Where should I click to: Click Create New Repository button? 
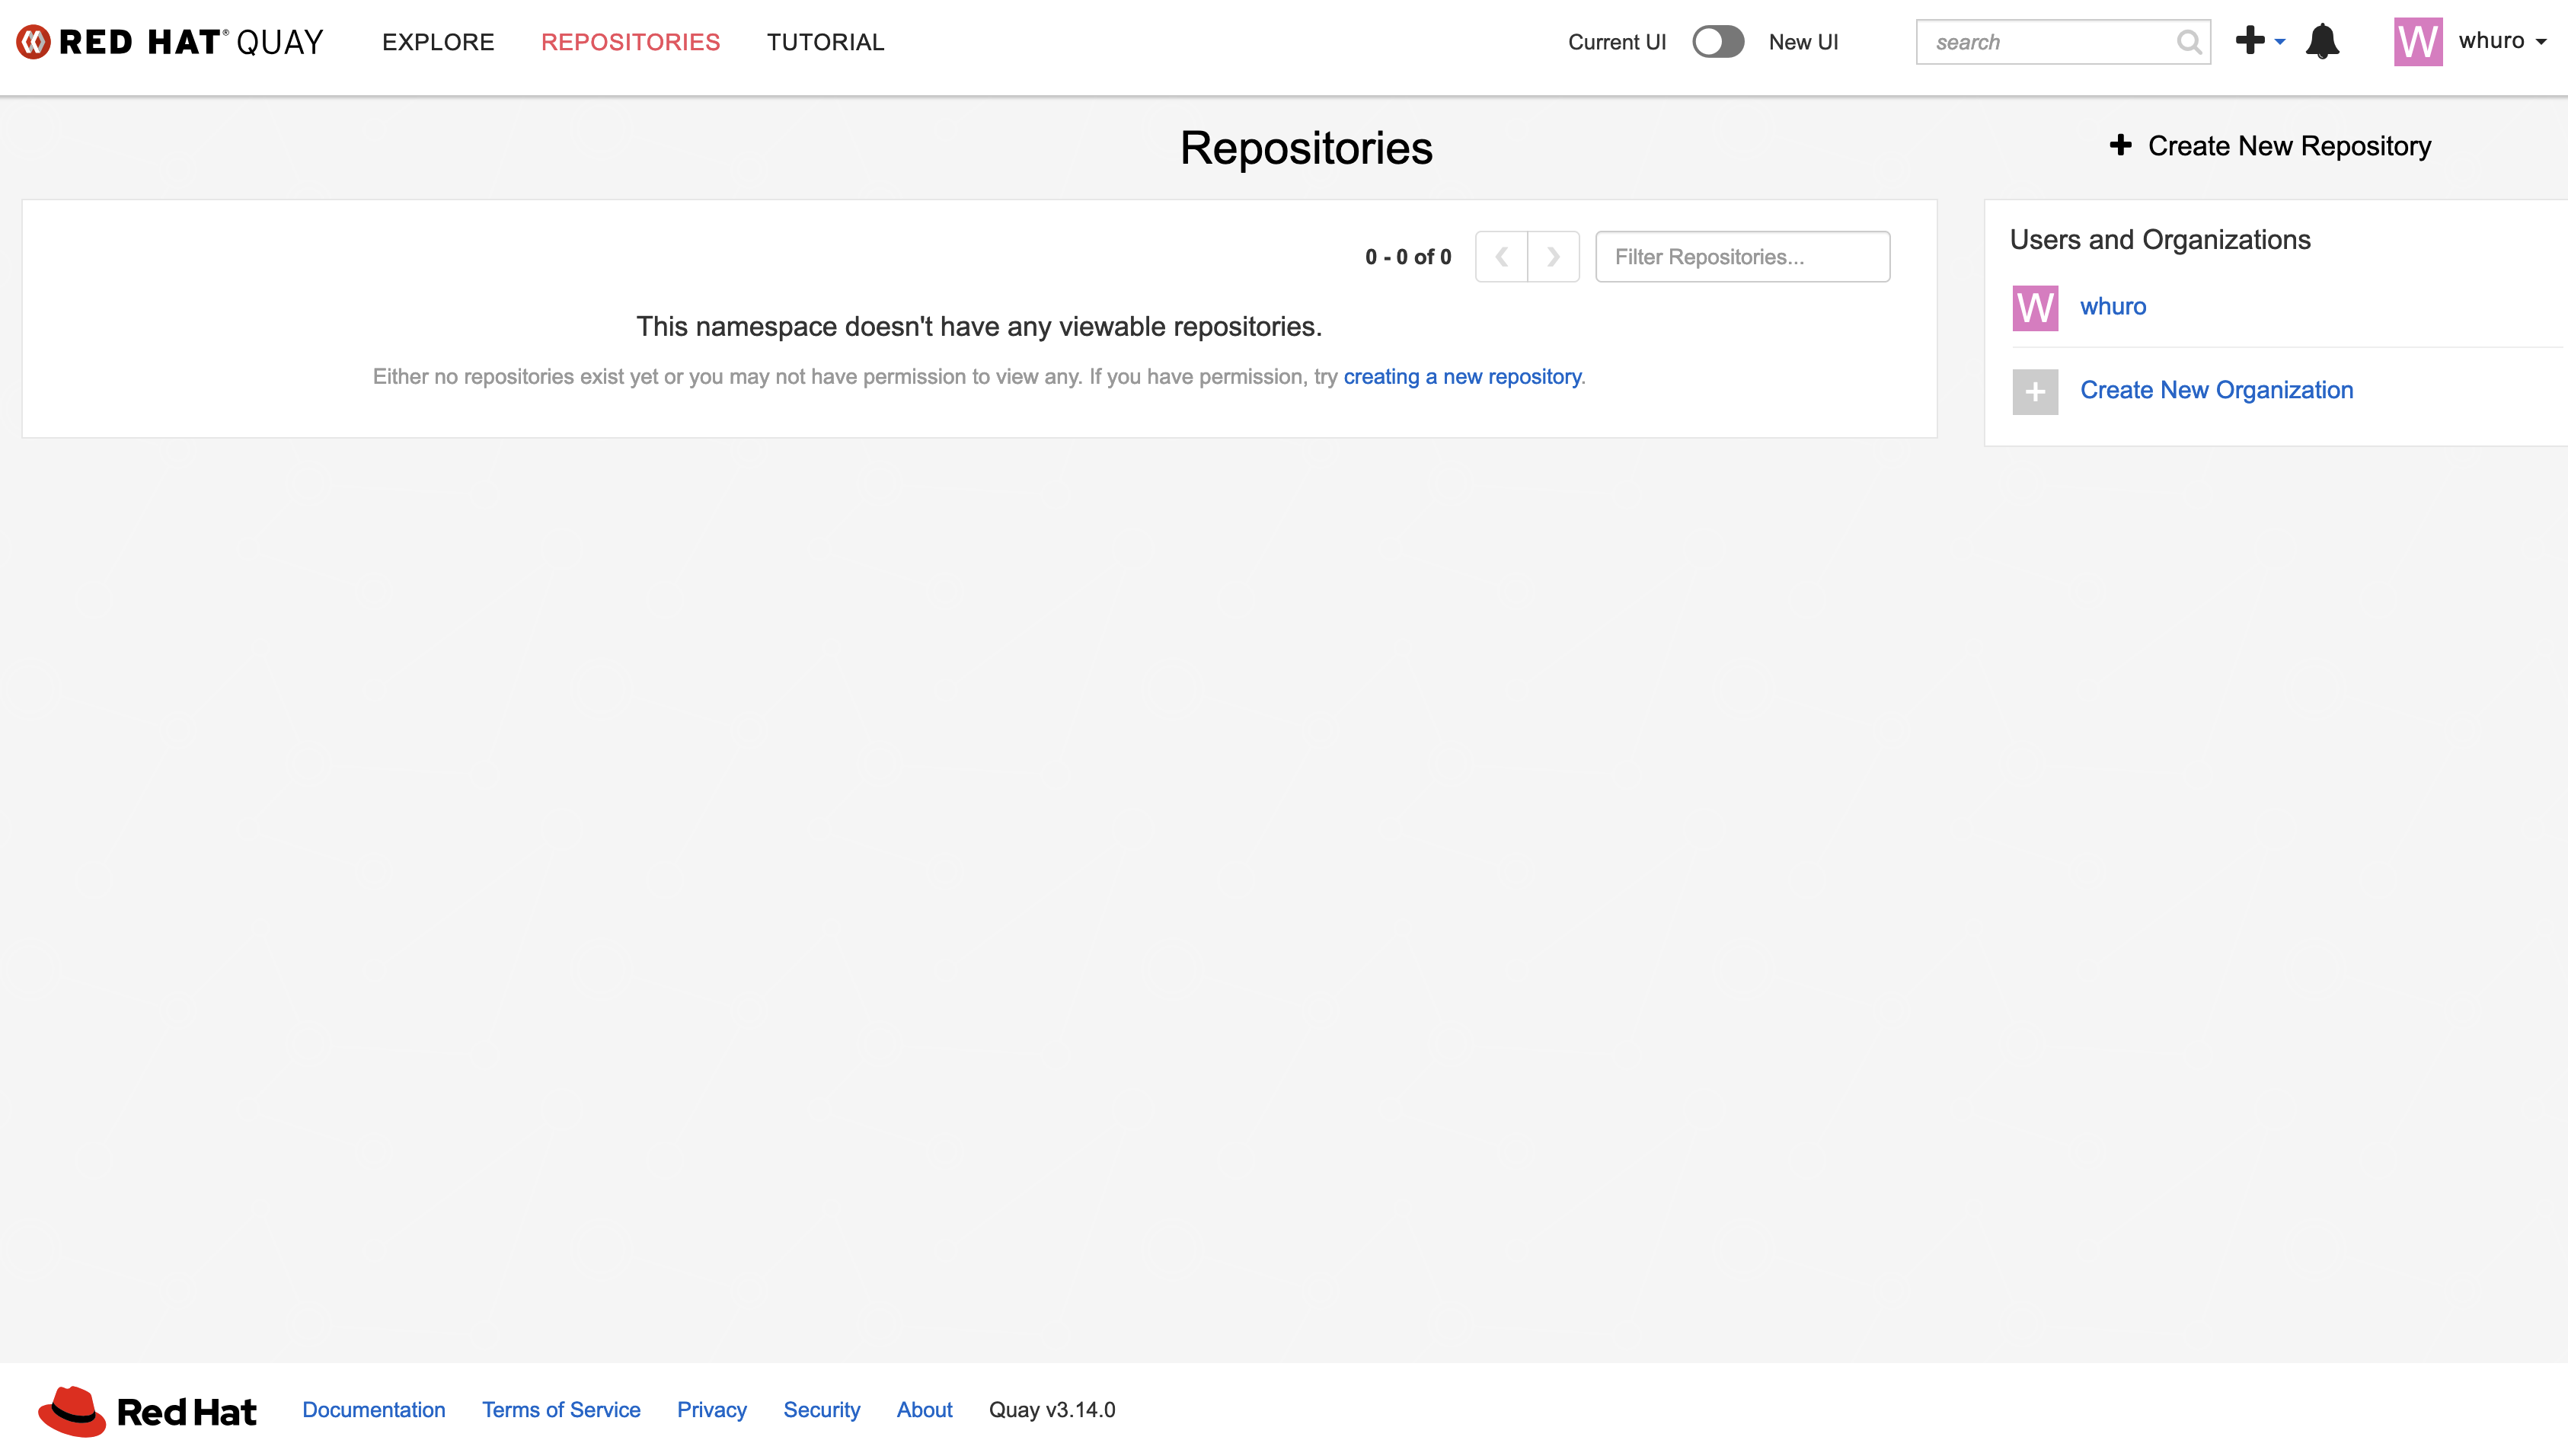(x=2270, y=146)
